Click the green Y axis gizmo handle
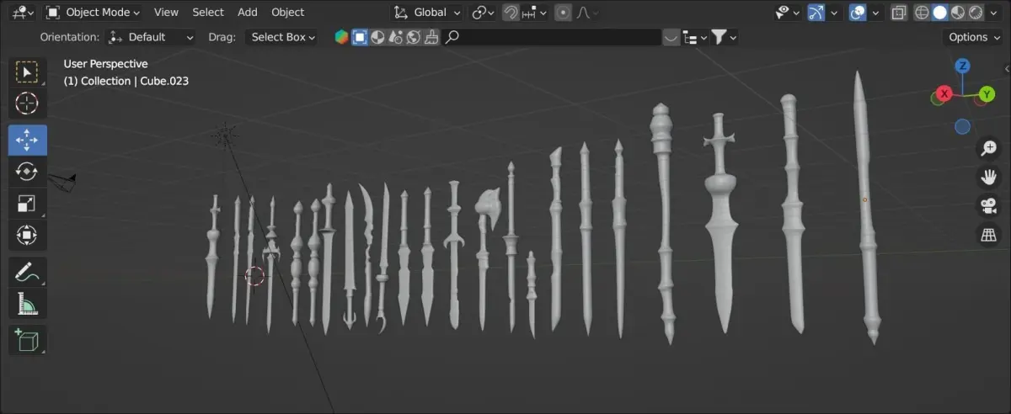Image resolution: width=1011 pixels, height=414 pixels. (987, 93)
